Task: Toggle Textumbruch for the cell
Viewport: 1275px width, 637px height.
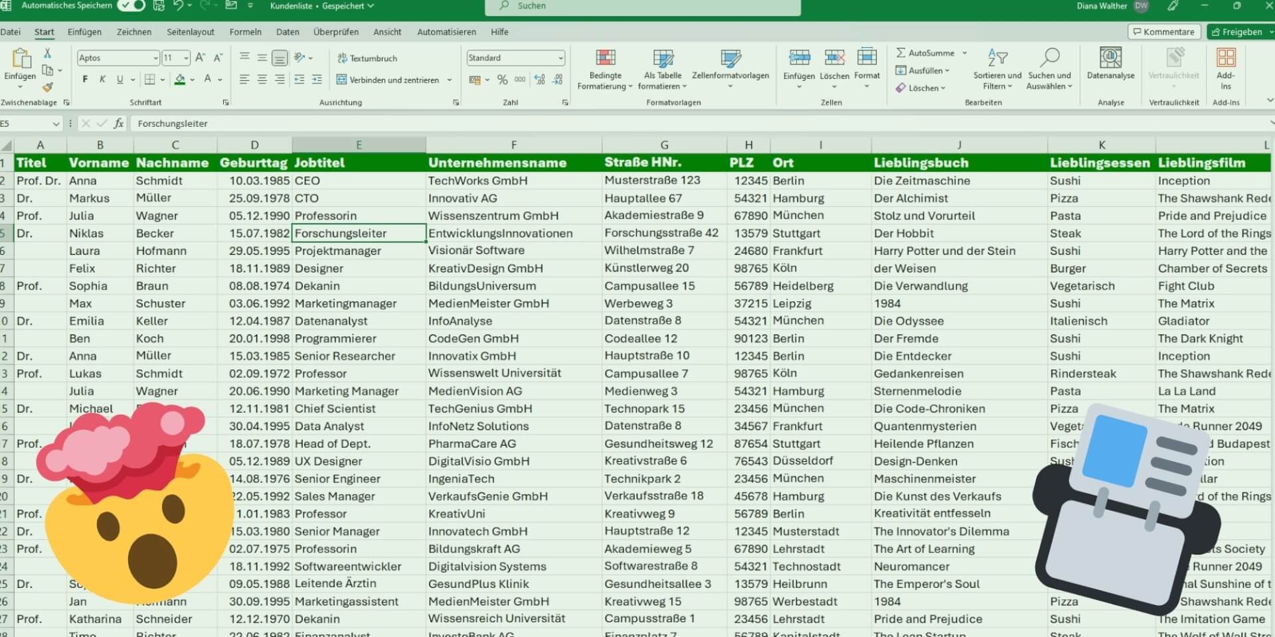Action: tap(367, 58)
